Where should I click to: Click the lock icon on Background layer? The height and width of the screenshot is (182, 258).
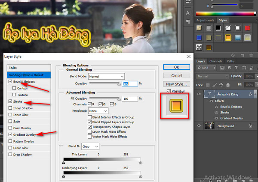(x=250, y=125)
